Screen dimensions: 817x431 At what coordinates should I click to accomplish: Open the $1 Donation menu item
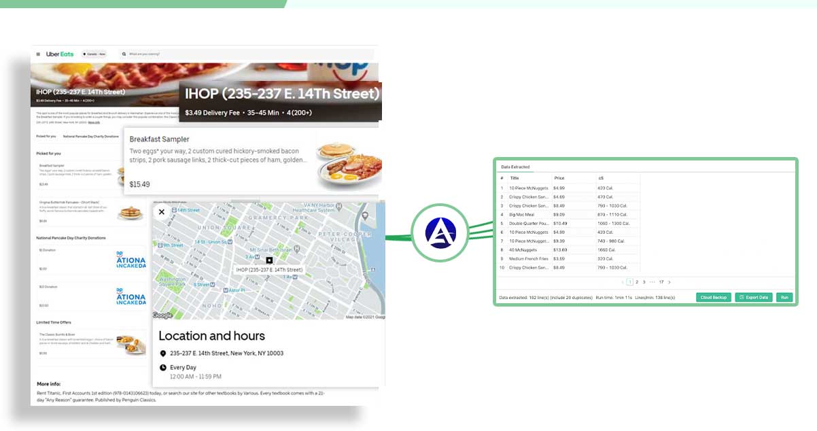pos(92,260)
